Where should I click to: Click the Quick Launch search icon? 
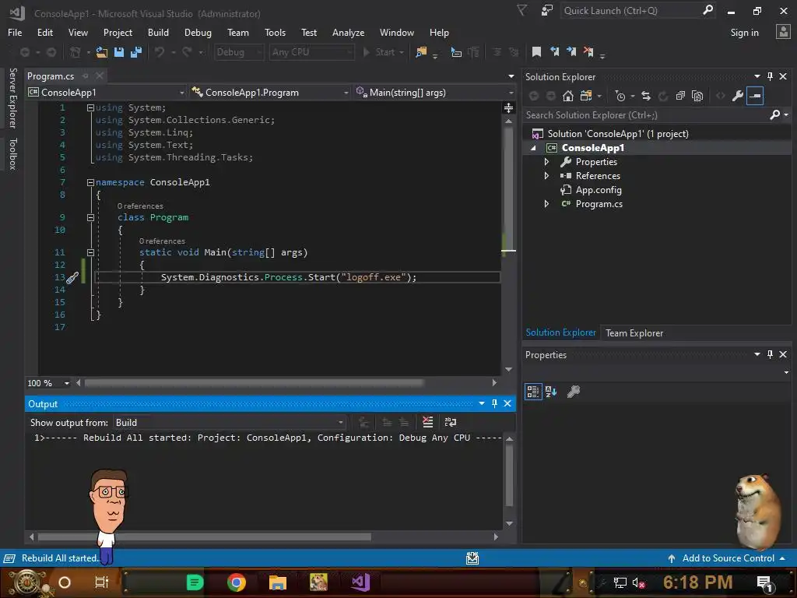(x=707, y=10)
